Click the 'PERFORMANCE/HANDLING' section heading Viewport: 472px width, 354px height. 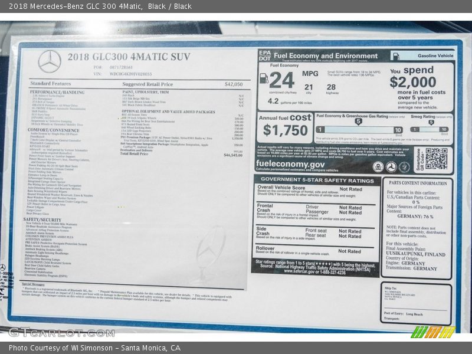coord(57,92)
